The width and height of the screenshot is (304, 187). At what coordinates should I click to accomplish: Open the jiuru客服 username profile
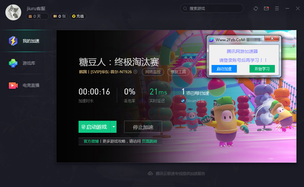pyautogui.click(x=36, y=9)
